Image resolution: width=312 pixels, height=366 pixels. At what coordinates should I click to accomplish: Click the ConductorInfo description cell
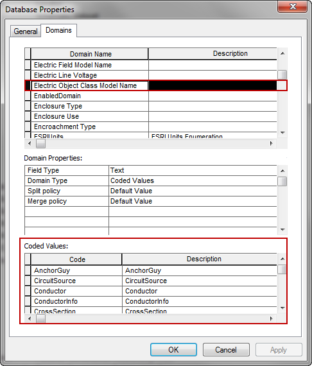pos(200,301)
